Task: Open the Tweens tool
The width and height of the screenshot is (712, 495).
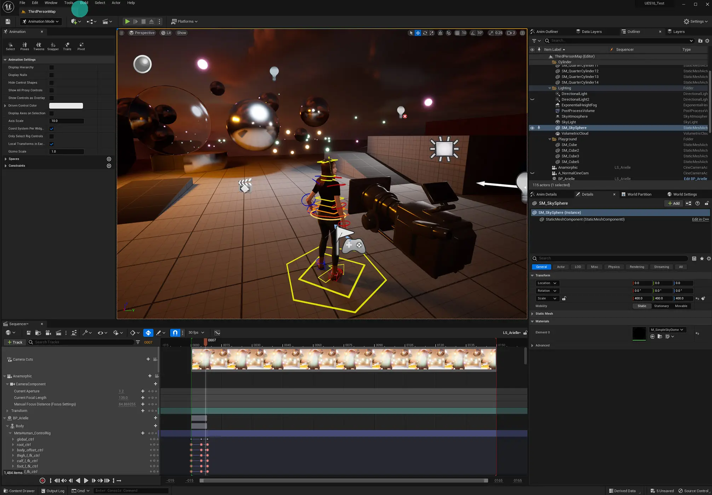Action: pyautogui.click(x=39, y=46)
